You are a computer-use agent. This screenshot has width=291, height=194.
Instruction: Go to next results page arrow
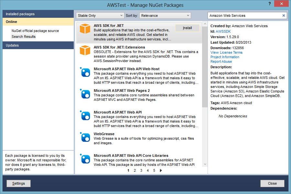(161, 170)
